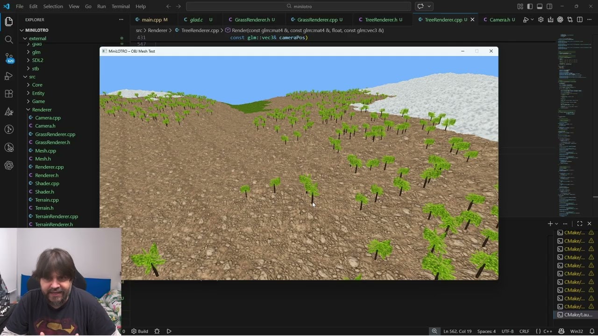Click the CMake launch play icon in status bar
This screenshot has height=336, width=598.
pyautogui.click(x=169, y=331)
